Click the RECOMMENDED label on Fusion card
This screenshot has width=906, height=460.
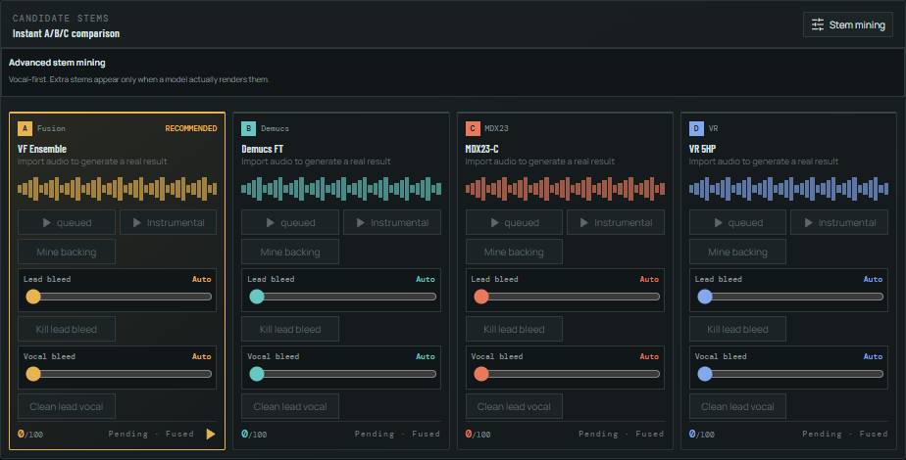pos(191,128)
